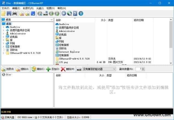The height and width of the screenshot is (120, 174).
Task: Save the compilation using the floppy icon
Action: point(9,13)
